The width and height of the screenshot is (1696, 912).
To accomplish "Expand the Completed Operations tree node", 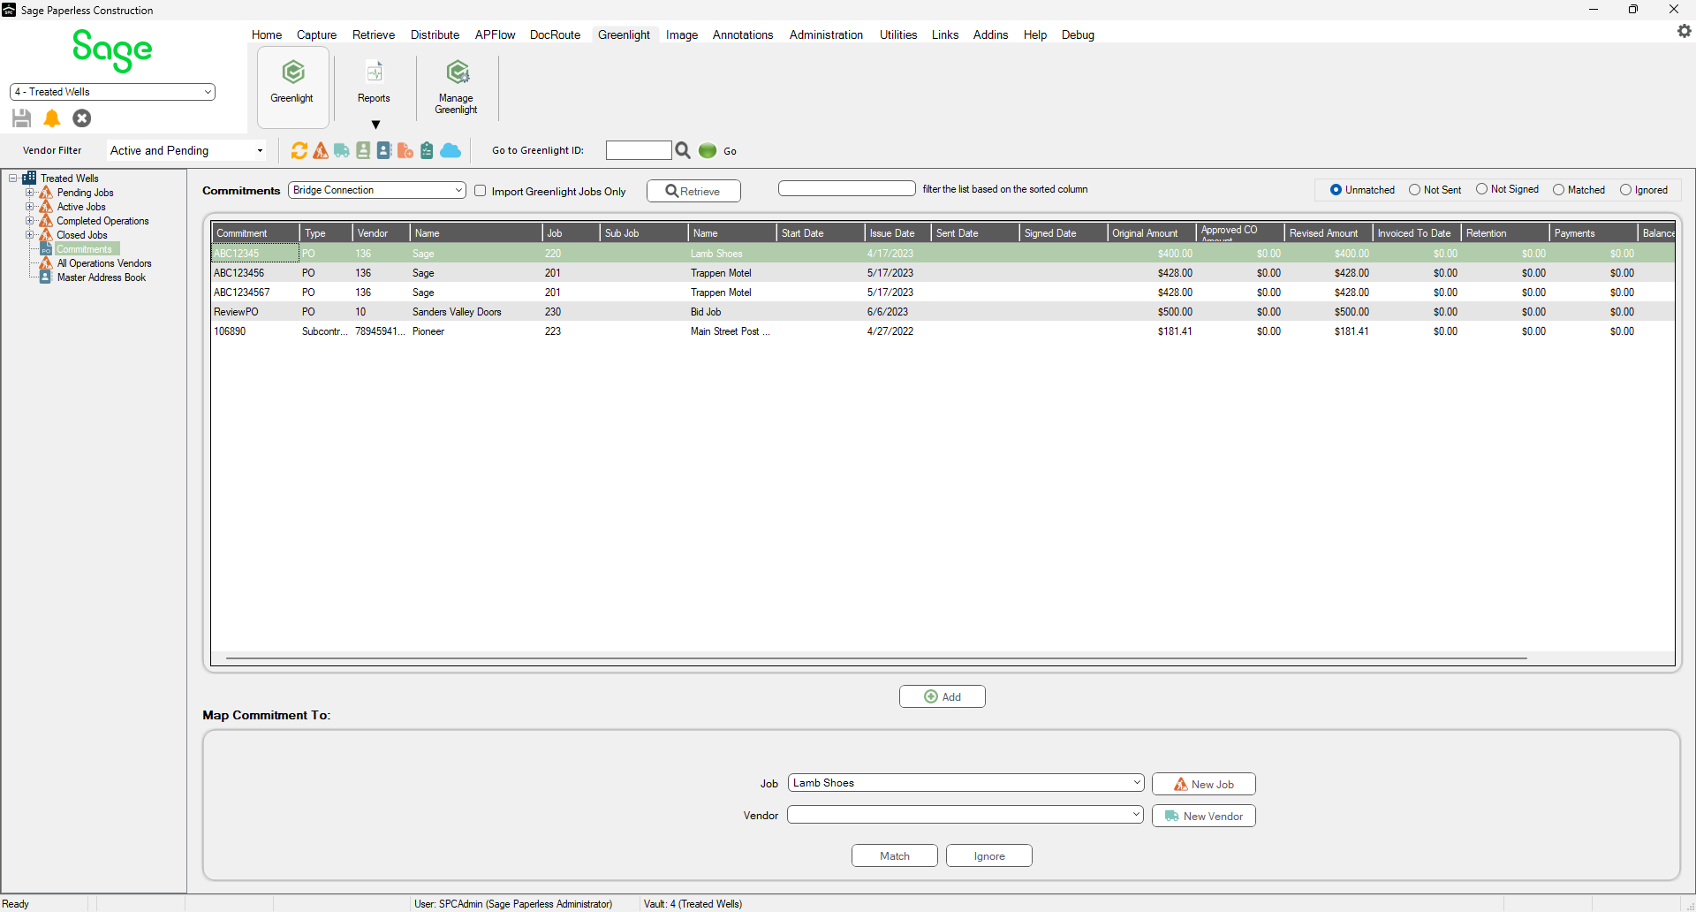I will (x=29, y=220).
